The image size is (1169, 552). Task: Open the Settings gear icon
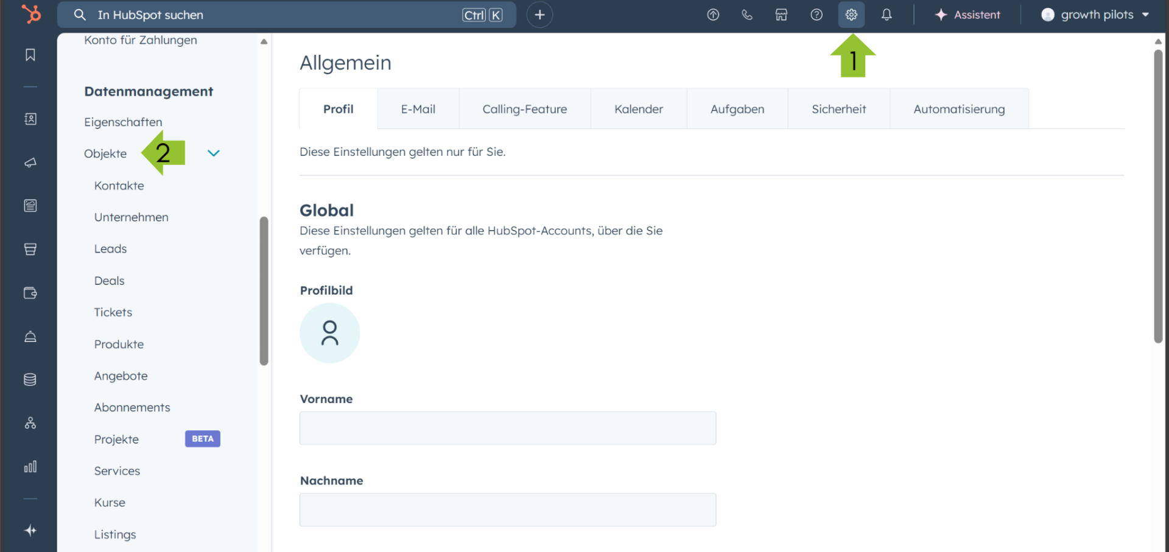click(851, 15)
